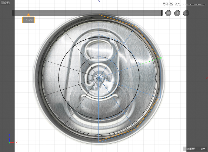
Task: Click the X axis label in bottom-left gizmo
Action: point(16,142)
